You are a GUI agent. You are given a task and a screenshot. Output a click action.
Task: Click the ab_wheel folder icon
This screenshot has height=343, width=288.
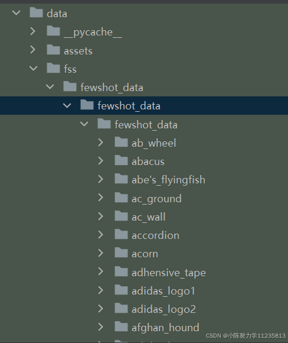[x=121, y=142]
